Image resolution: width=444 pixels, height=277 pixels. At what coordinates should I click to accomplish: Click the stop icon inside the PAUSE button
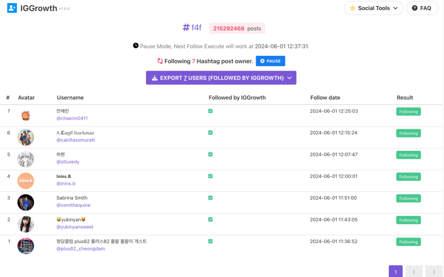coord(263,61)
